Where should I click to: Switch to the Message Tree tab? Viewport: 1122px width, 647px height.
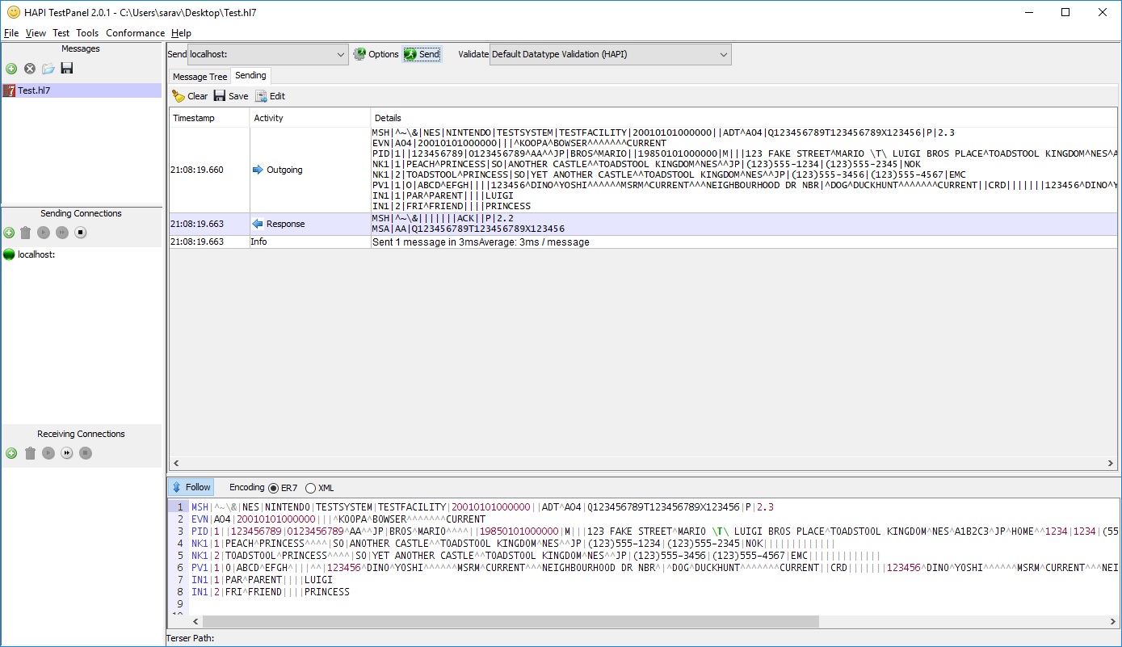point(199,76)
